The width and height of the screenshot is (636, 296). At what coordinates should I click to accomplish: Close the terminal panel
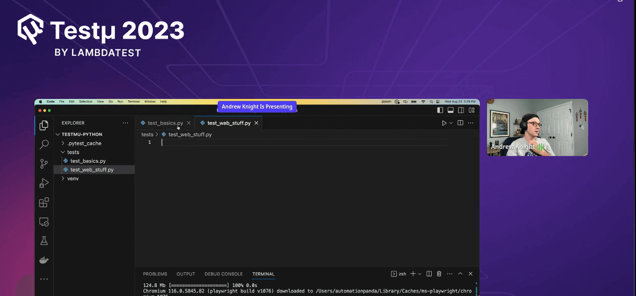(471, 274)
